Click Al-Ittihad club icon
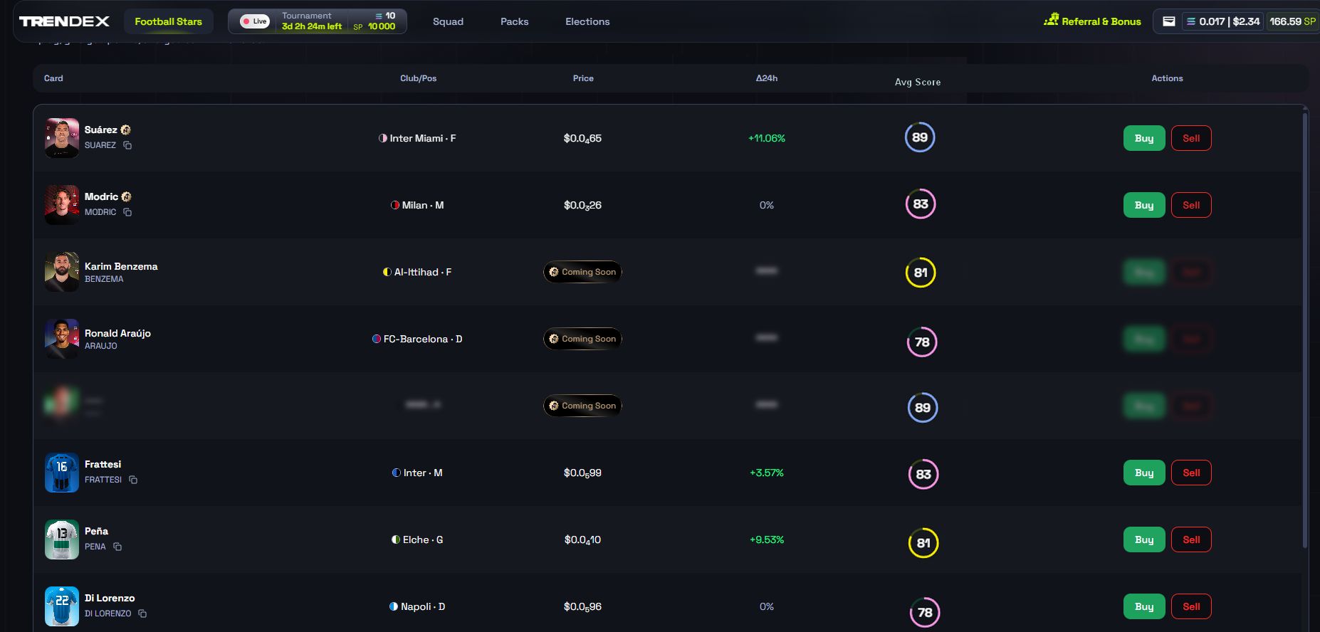Viewport: 1320px width, 632px height. [387, 272]
